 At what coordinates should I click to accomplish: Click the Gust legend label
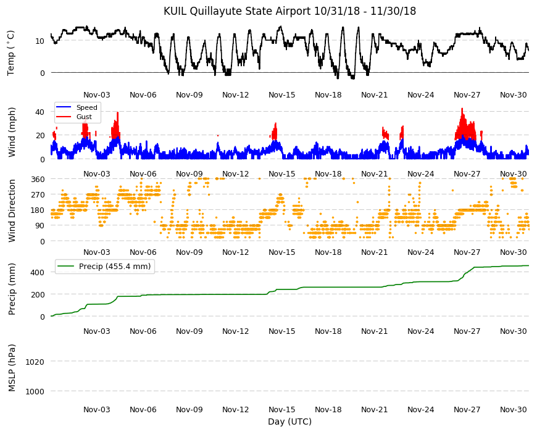(84, 117)
